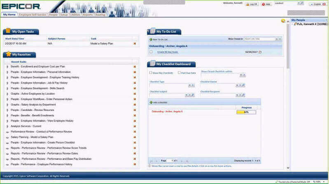This screenshot has height=184, width=329.
Task: Click Add a checklist
Action: coord(159,102)
